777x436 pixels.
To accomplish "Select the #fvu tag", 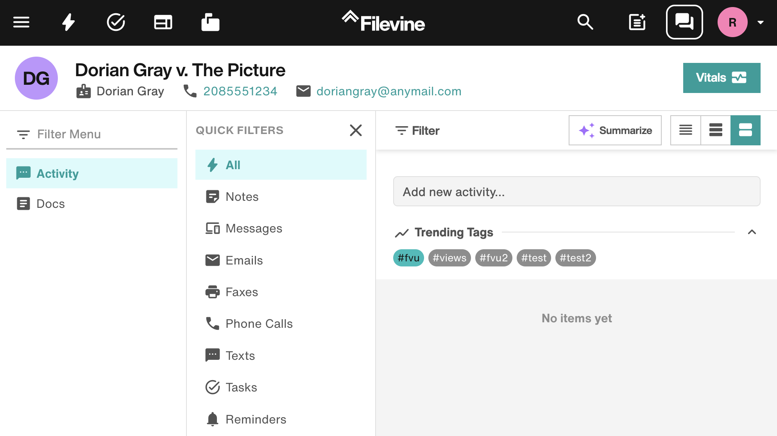I will pyautogui.click(x=408, y=258).
